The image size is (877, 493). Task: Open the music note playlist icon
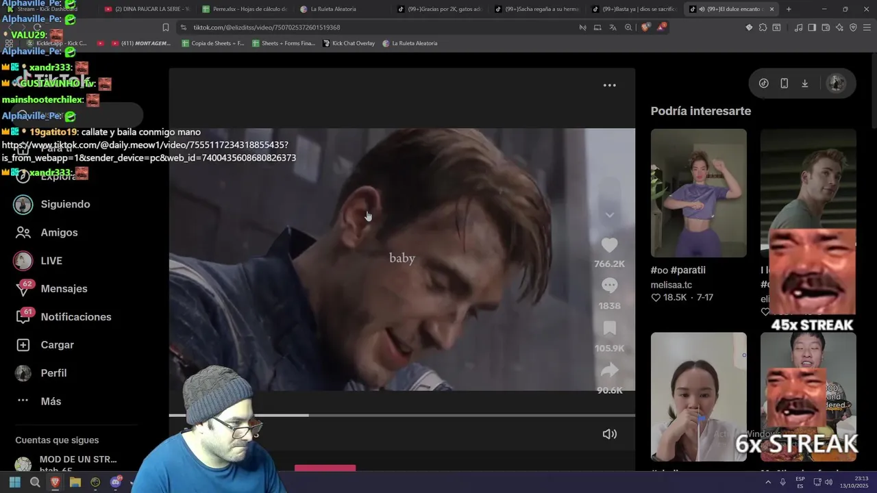click(x=798, y=27)
